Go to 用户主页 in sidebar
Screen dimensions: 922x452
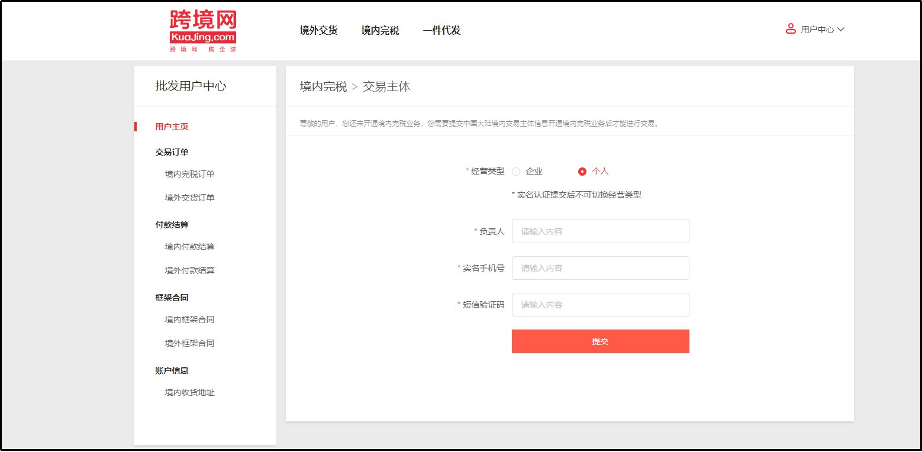point(172,127)
